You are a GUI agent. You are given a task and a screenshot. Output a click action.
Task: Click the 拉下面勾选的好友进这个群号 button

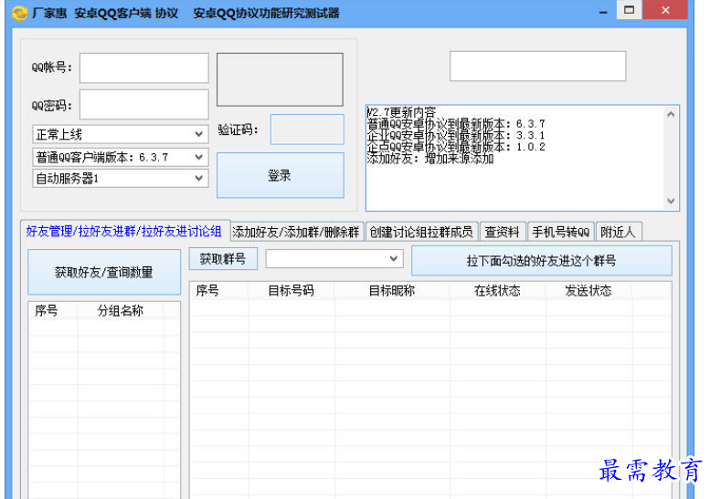541,261
